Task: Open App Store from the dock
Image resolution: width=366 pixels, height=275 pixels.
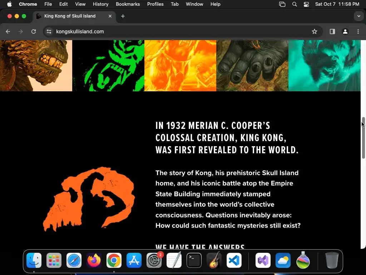Action: pyautogui.click(x=134, y=260)
